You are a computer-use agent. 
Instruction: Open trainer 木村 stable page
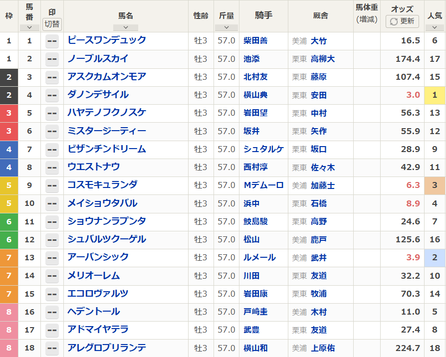[x=319, y=312]
